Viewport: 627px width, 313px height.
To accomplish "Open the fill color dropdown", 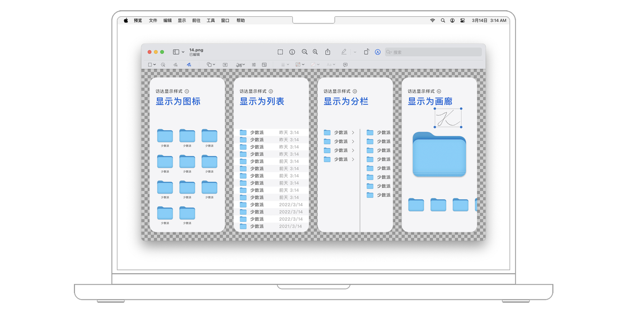I will pyautogui.click(x=315, y=64).
